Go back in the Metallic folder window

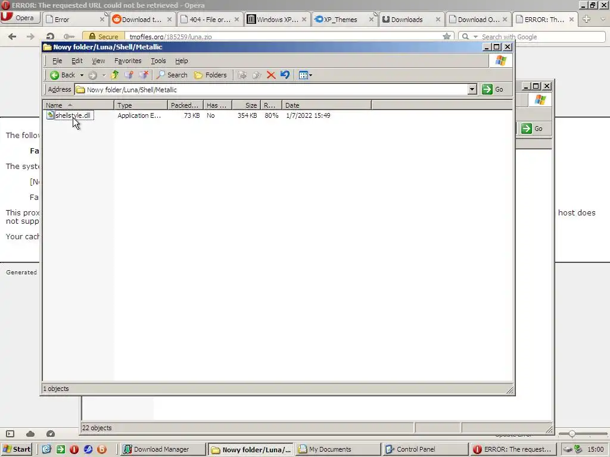point(62,75)
